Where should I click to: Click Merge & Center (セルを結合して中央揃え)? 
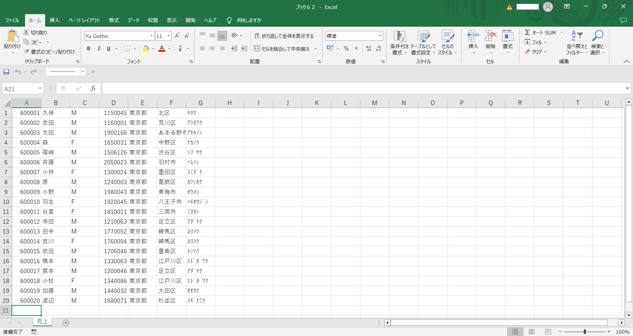[x=282, y=49]
